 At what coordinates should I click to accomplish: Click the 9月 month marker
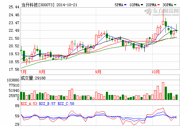pyautogui.click(x=98, y=72)
